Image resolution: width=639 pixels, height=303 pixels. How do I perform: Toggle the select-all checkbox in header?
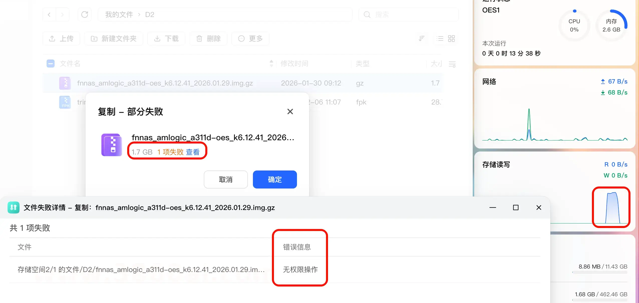[51, 63]
